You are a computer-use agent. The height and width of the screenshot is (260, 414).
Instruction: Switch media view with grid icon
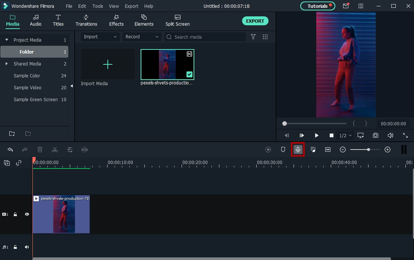(x=265, y=37)
